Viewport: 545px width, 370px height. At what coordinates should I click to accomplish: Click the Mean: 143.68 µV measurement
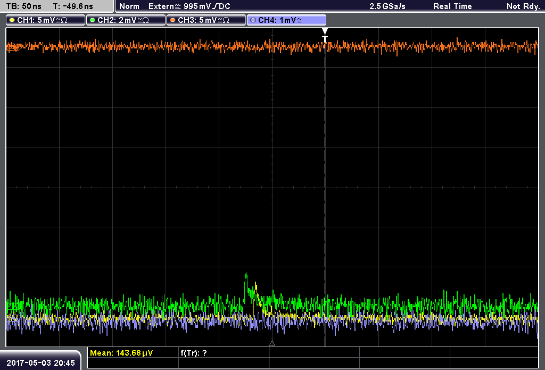point(121,353)
